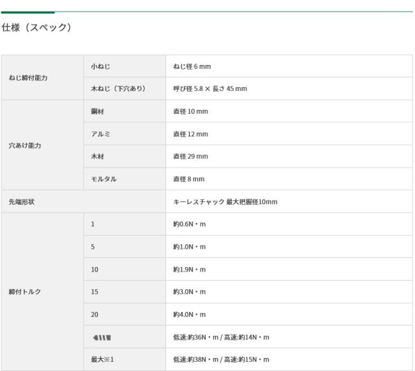Click the drill mode icon in the torque rows
Image resolution: width=415 pixels, height=371 pixels.
pyautogui.click(x=102, y=338)
